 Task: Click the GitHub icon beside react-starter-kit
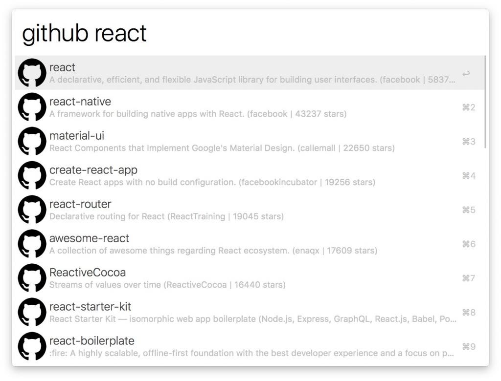(x=32, y=313)
